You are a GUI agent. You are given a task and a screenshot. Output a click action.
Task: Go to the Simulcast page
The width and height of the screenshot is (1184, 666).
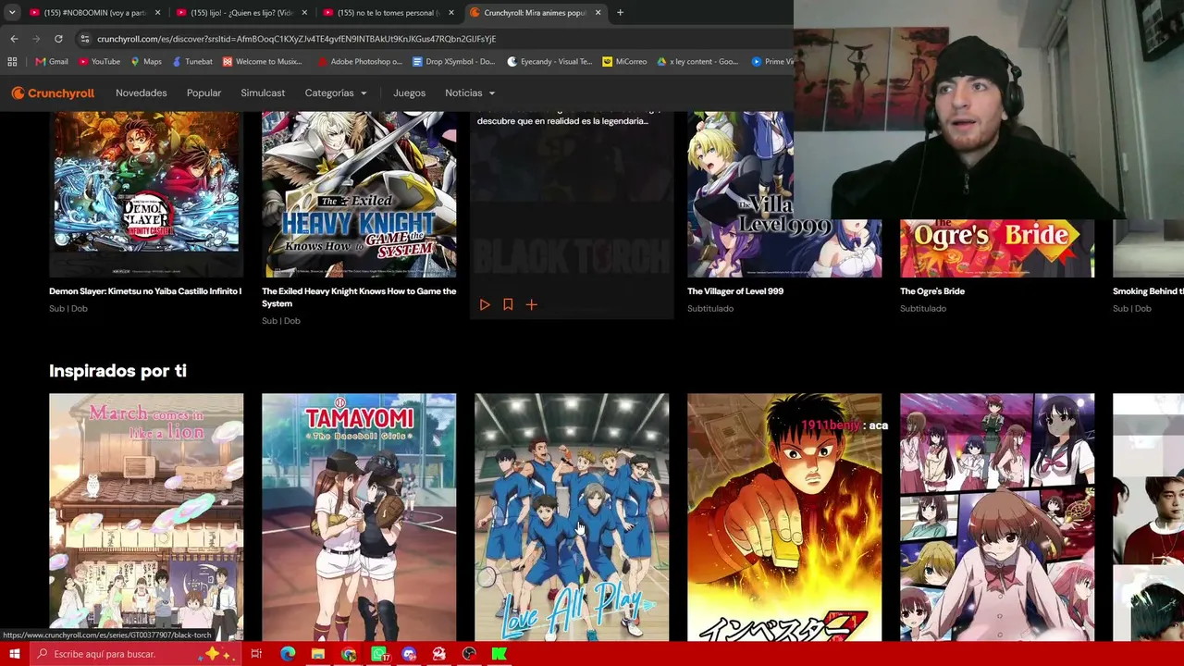263,93
